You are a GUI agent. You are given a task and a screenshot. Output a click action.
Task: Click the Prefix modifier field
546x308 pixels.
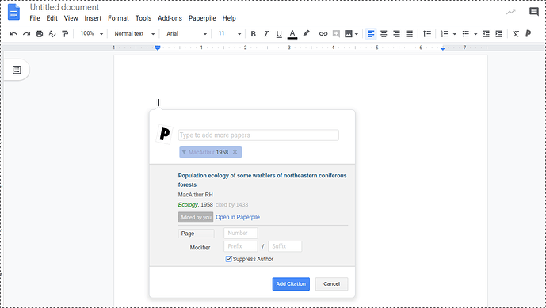[x=241, y=246]
